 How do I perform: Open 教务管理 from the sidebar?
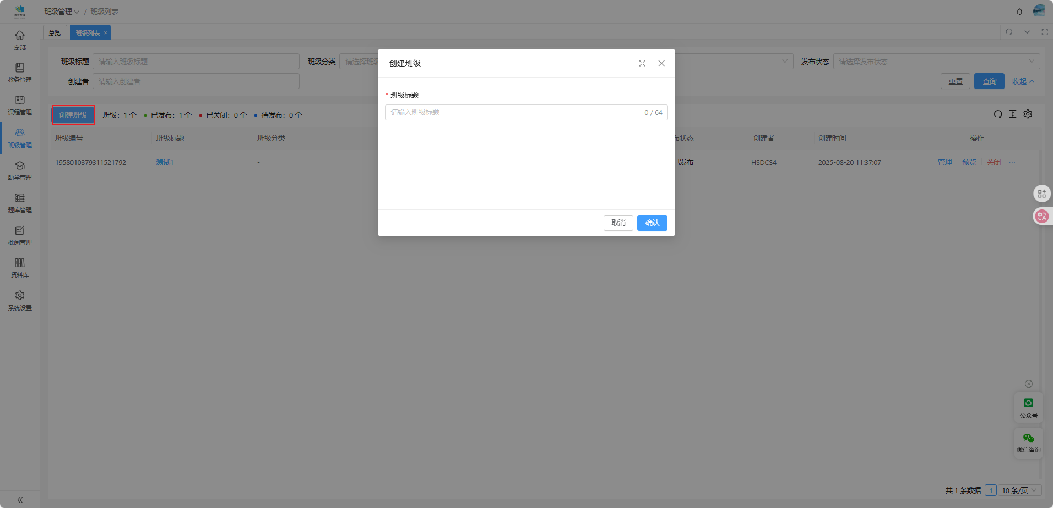[20, 72]
